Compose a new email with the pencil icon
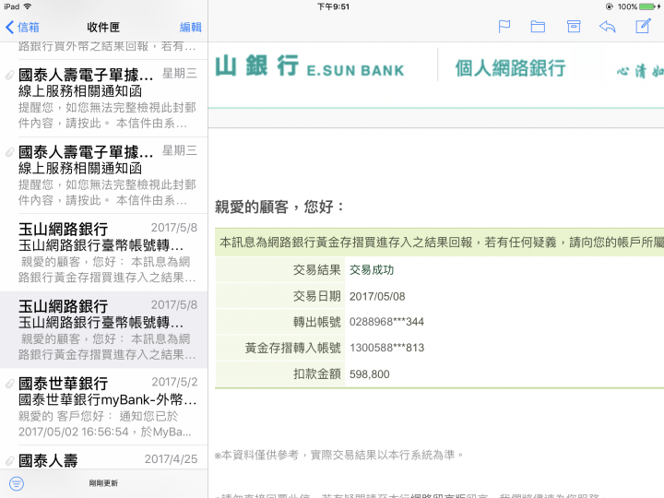This screenshot has height=498, width=664. (x=643, y=26)
